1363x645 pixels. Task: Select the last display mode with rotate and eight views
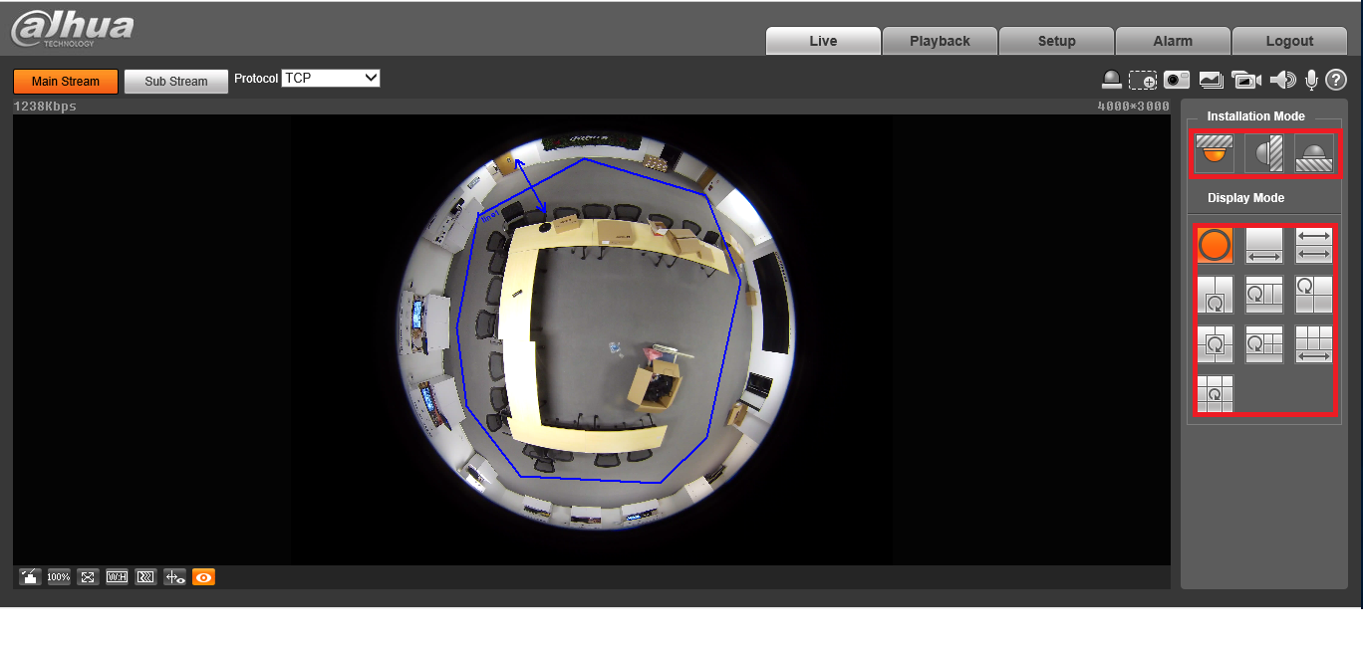(1215, 394)
